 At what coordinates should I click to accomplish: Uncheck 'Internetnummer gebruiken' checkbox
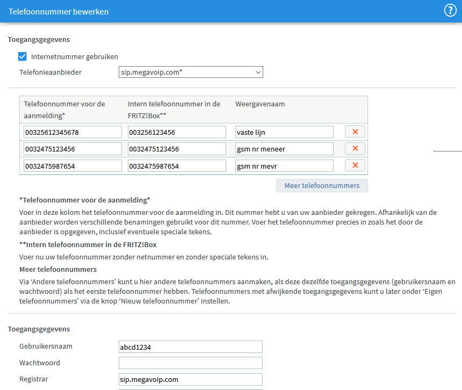coord(23,56)
